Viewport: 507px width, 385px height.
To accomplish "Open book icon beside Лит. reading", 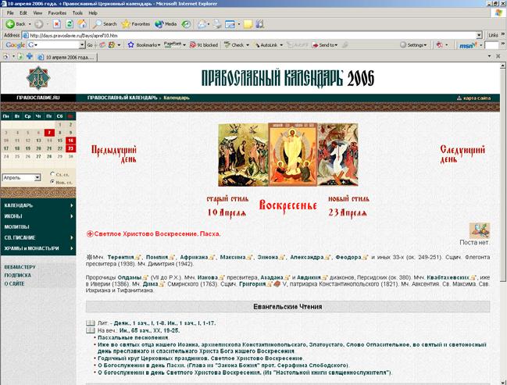I will click(90, 323).
